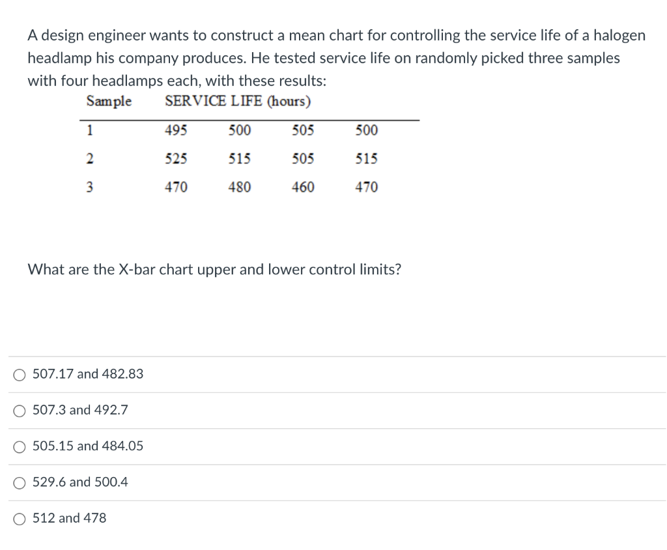Select the radio button for 507.3 and 492.7
667x550 pixels.
(20, 410)
